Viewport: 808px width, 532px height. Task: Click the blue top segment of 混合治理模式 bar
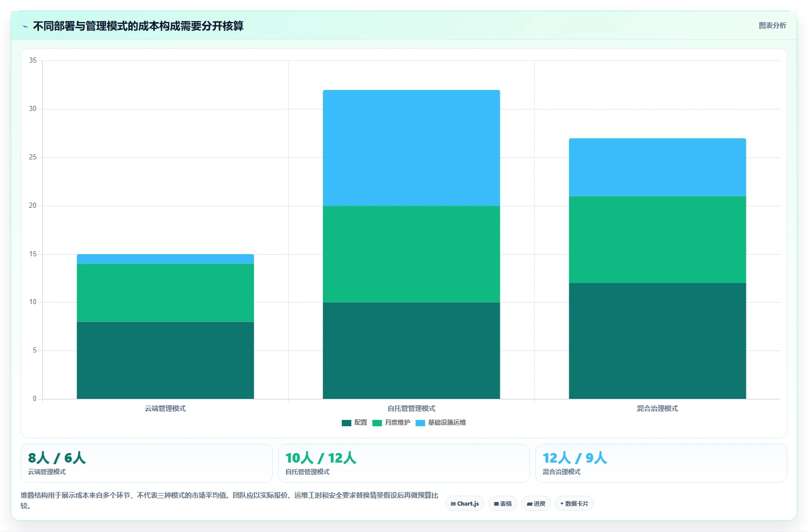(657, 167)
